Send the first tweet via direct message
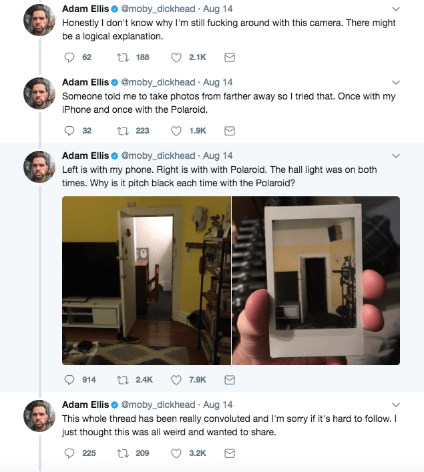 (x=230, y=57)
